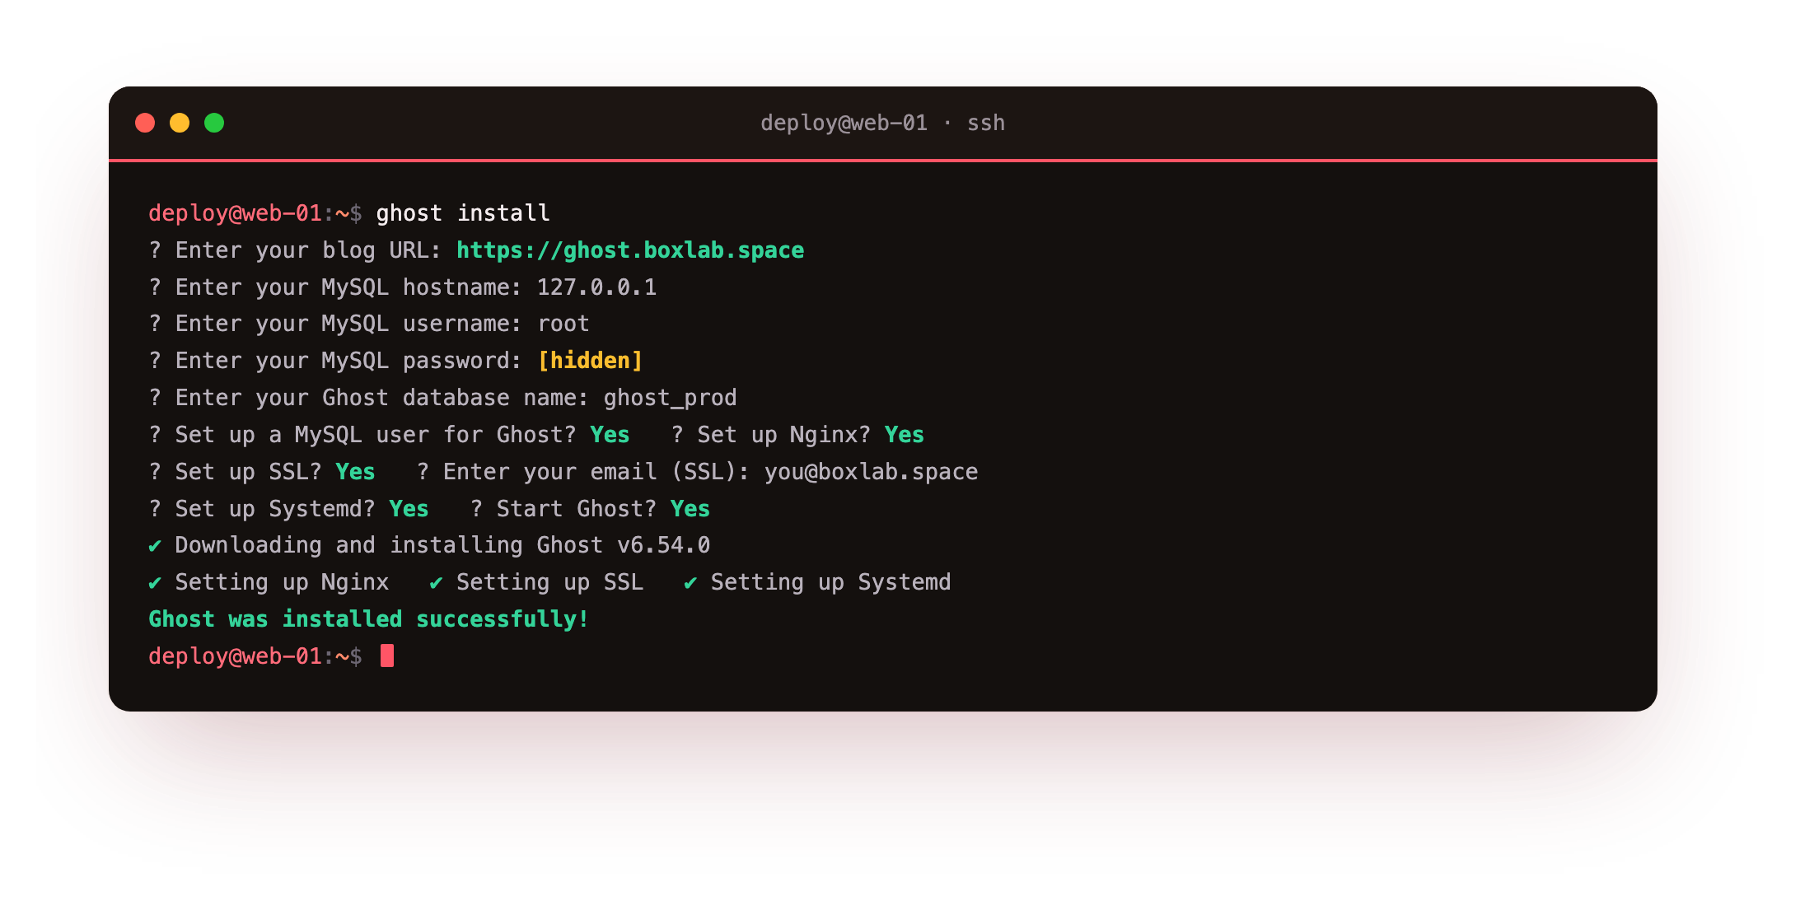Click 'Yes' after 'Set up Systemd?'
The width and height of the screenshot is (1800, 910).
(x=409, y=509)
